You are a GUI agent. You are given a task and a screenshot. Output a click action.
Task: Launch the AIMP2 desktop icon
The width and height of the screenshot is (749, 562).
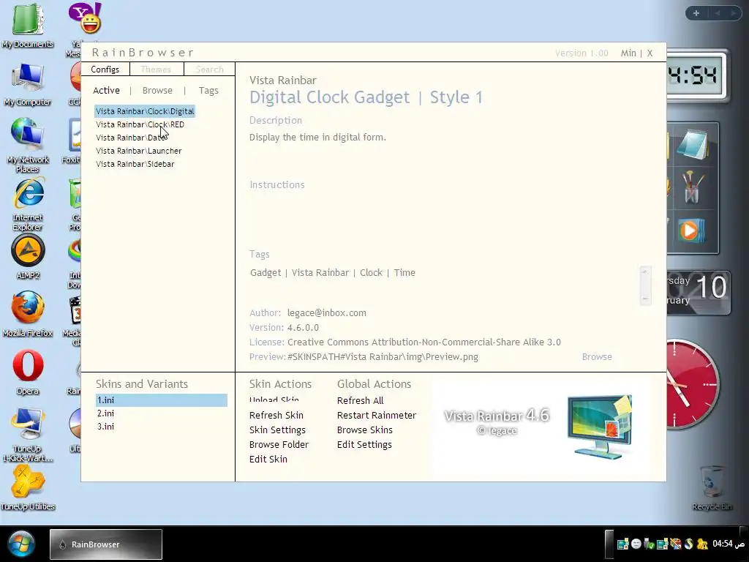point(28,257)
